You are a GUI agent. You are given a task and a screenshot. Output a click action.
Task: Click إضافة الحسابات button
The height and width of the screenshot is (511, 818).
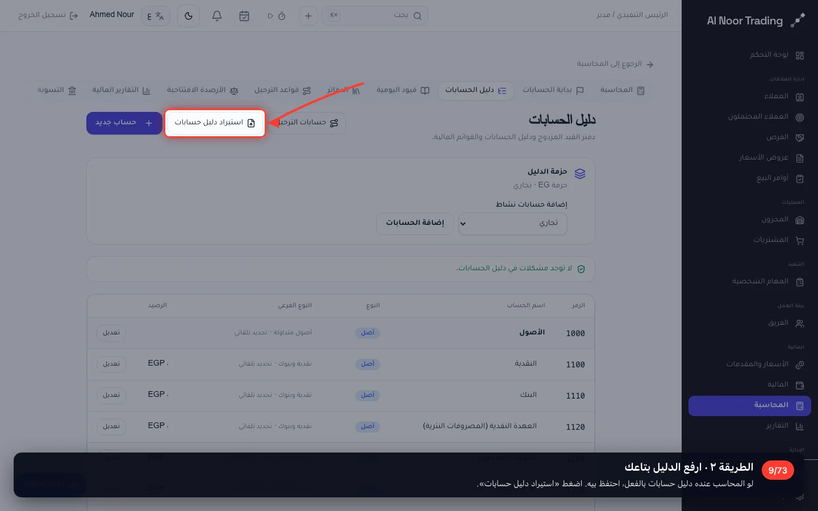click(415, 223)
